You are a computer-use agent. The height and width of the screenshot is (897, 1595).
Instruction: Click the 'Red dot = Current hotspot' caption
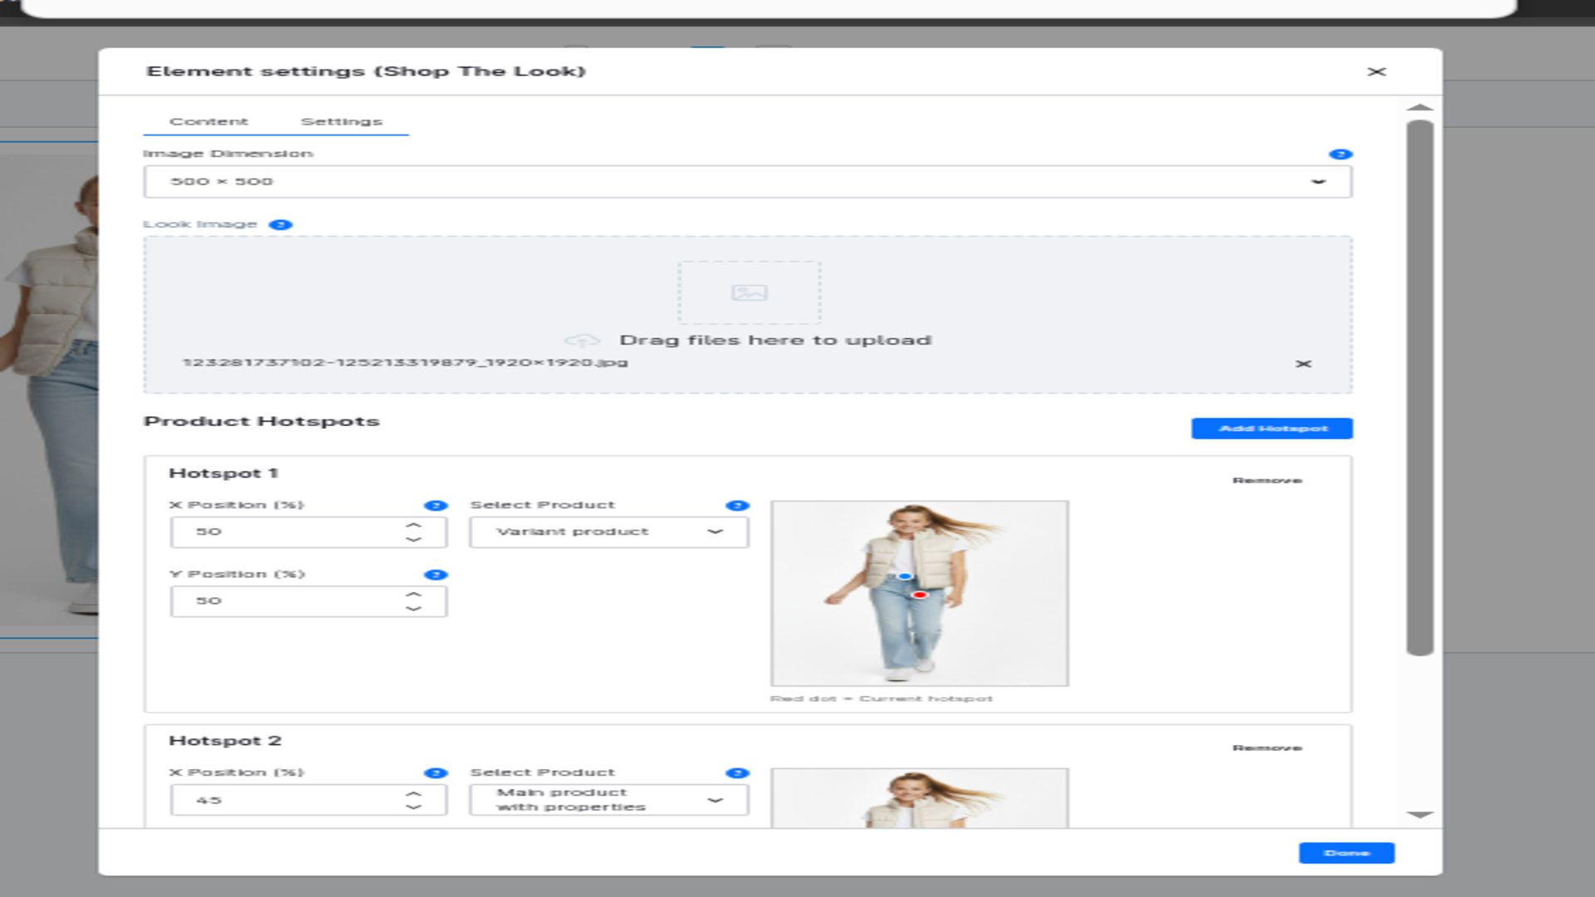point(881,699)
